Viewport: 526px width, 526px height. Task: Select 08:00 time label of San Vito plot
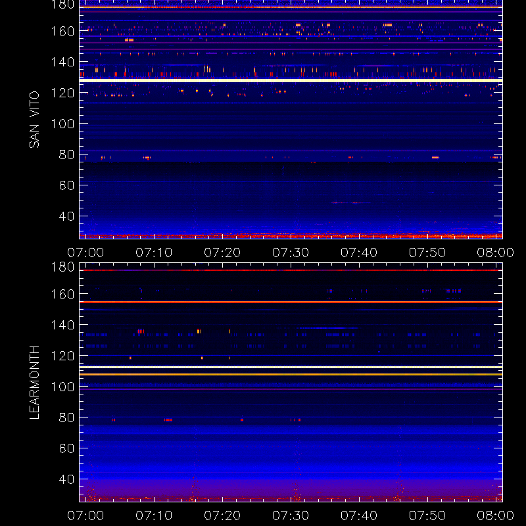click(x=496, y=252)
